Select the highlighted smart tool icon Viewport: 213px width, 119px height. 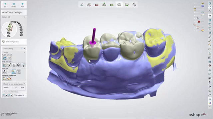(14, 72)
